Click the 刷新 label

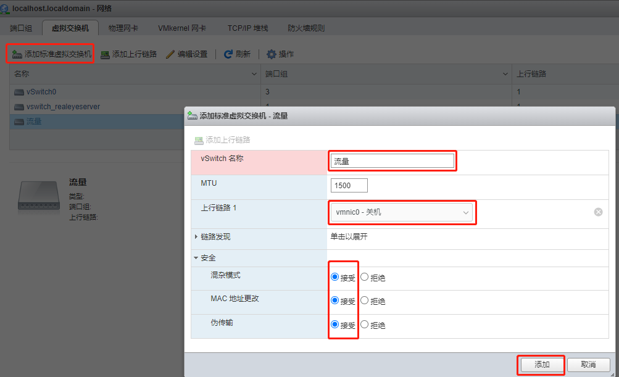tap(243, 54)
